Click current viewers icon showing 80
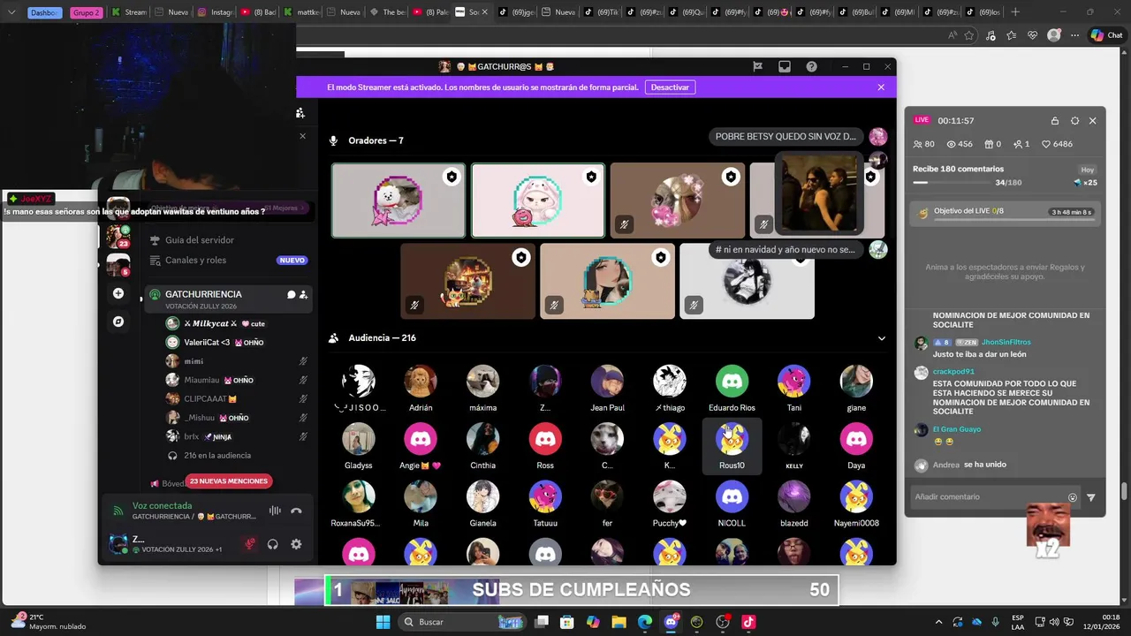 (x=924, y=144)
